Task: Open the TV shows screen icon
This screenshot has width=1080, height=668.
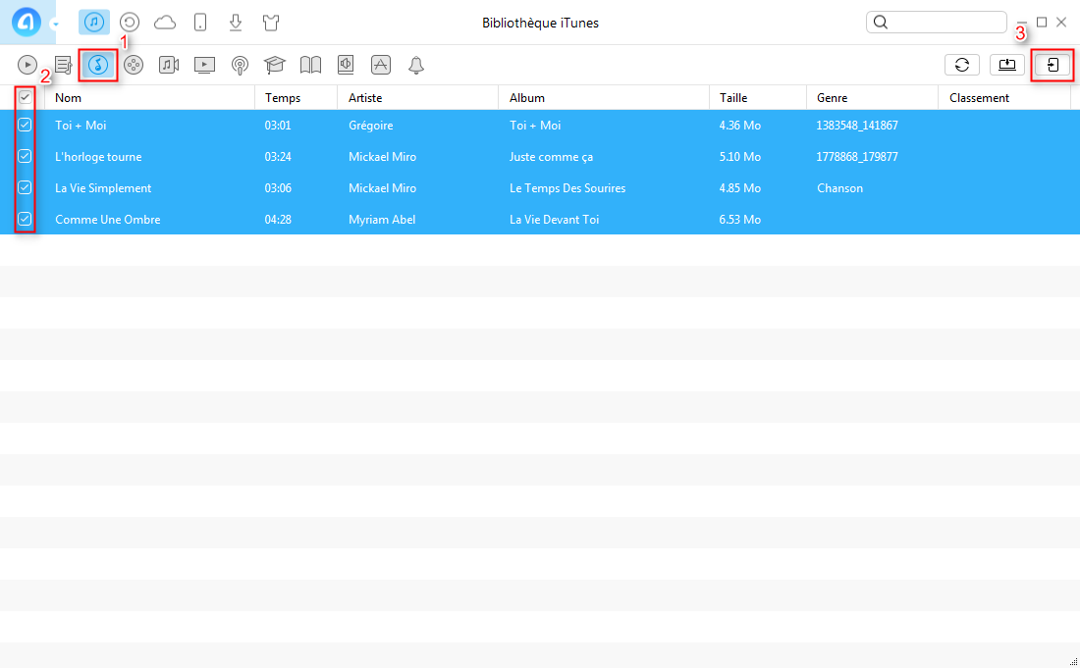Action: 204,66
